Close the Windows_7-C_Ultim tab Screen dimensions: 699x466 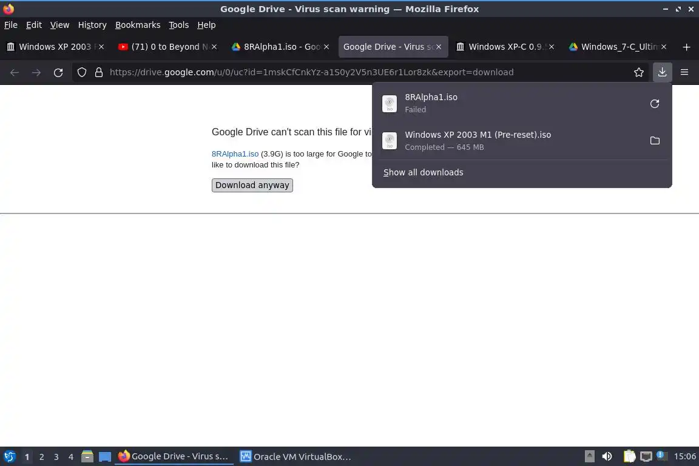pyautogui.click(x=664, y=47)
